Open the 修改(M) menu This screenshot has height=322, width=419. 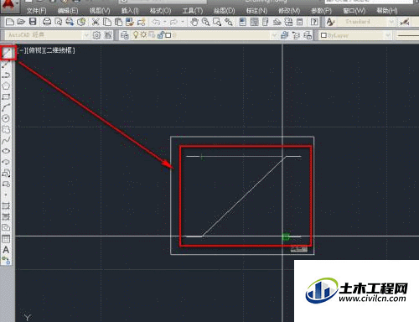tap(289, 11)
